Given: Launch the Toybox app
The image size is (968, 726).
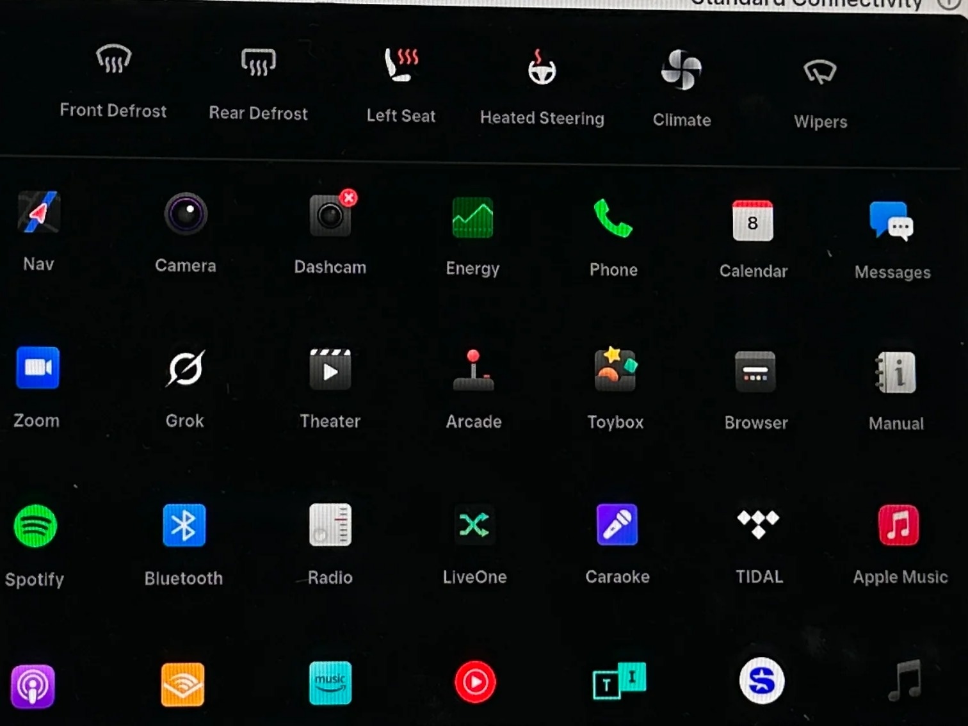Looking at the screenshot, I should pyautogui.click(x=615, y=371).
